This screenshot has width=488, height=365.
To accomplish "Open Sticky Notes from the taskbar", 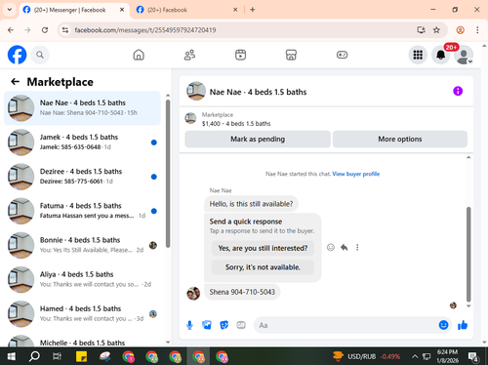I will 81,356.
